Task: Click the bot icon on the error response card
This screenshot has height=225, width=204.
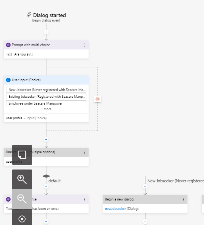Action: click(x=8, y=199)
